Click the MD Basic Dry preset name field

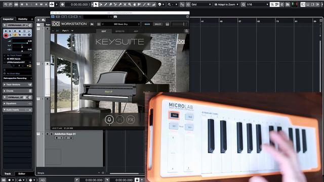[x=120, y=24]
